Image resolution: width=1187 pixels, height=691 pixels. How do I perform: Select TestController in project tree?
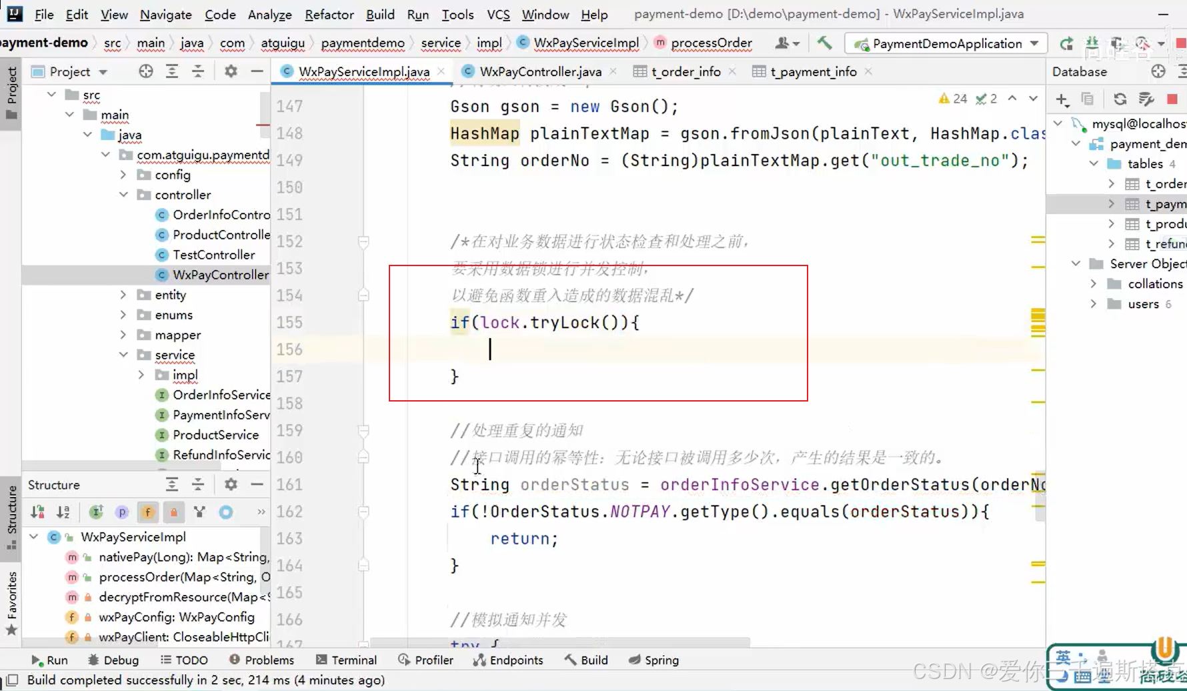tap(213, 255)
